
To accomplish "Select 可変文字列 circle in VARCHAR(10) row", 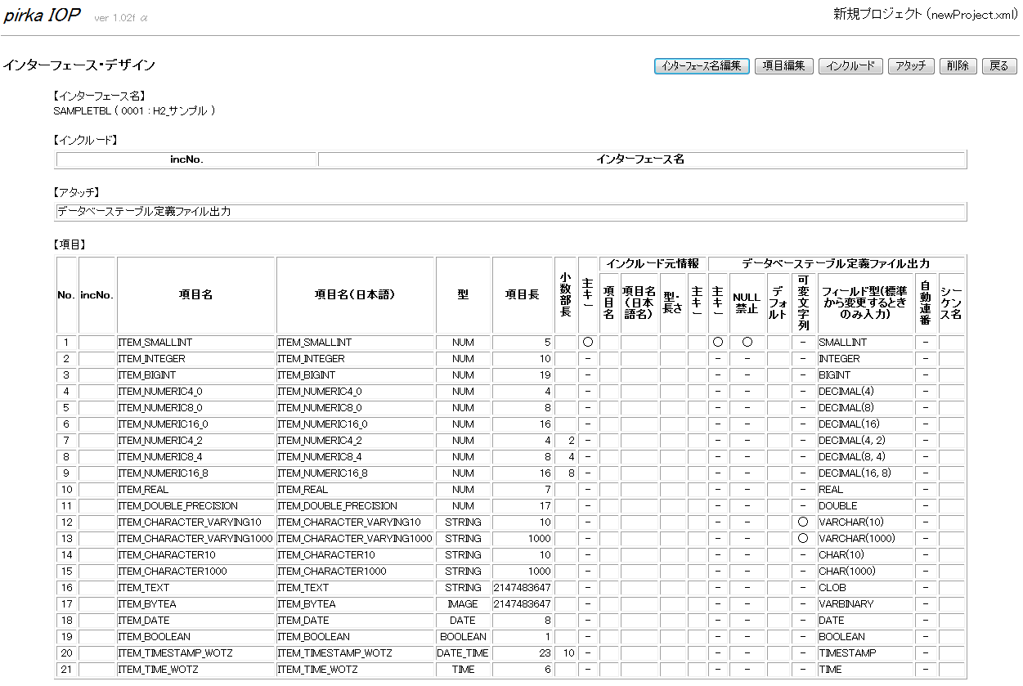I will 802,522.
